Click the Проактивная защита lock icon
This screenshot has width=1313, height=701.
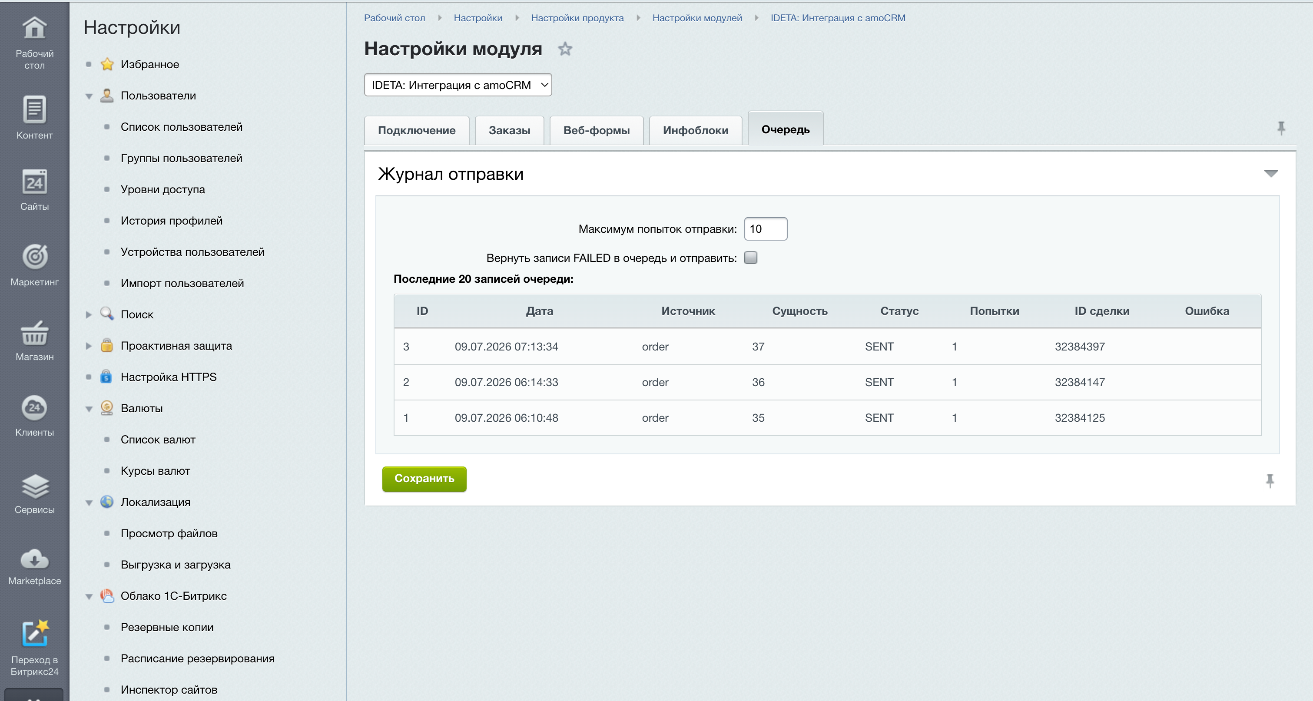pos(106,345)
